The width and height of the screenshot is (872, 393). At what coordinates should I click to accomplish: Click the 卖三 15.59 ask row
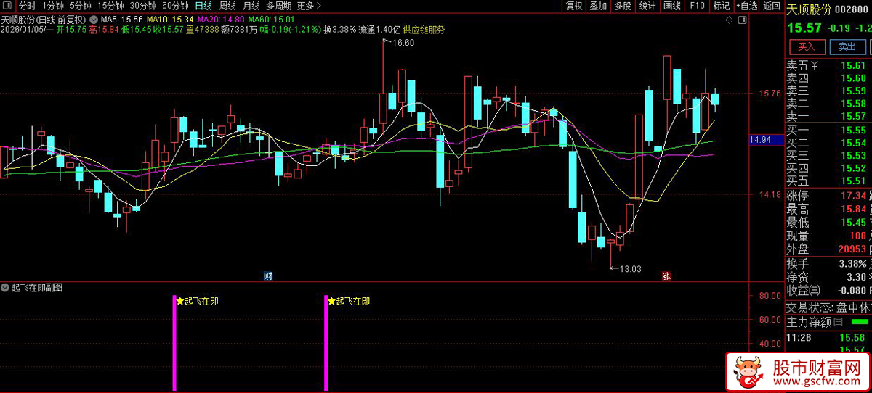point(828,91)
